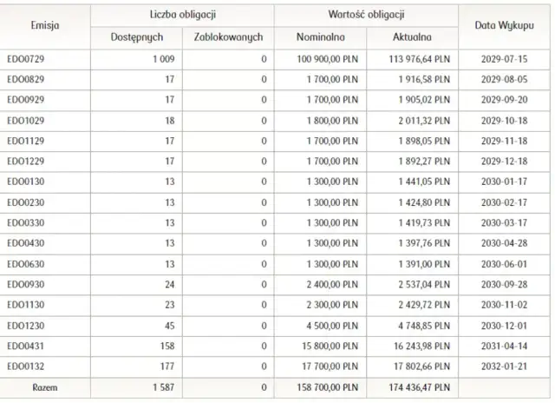The image size is (555, 403).
Task: Click the 113 976,64 PLN current value
Action: coord(415,60)
